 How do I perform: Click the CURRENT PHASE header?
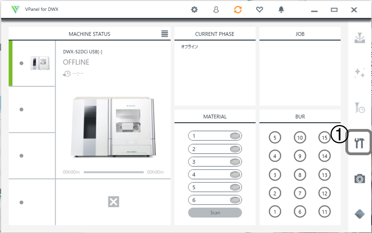[214, 34]
